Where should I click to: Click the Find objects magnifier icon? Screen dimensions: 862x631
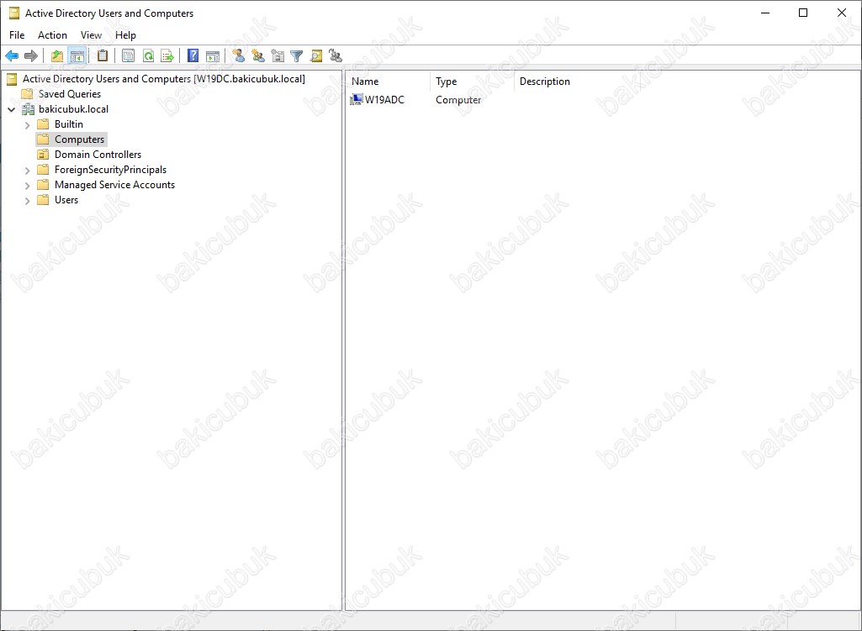coord(316,55)
